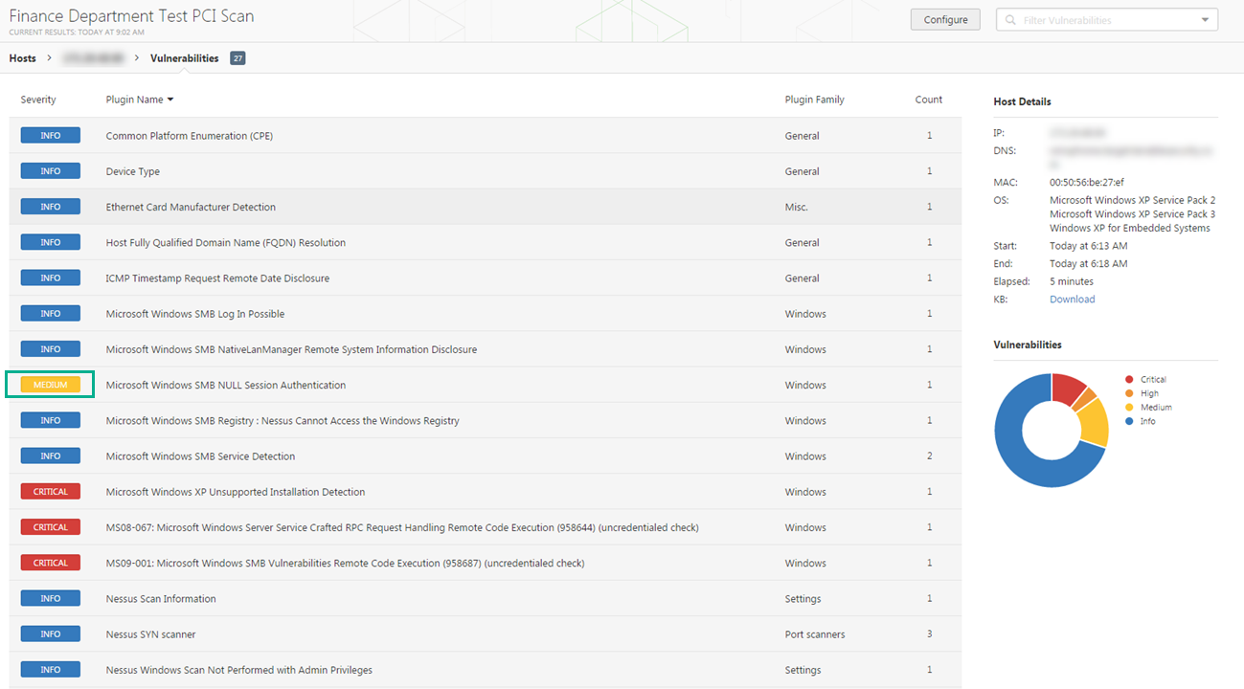Click INFO badge for Common Platform Enumeration
Image resolution: width=1244 pixels, height=689 pixels.
(x=51, y=136)
